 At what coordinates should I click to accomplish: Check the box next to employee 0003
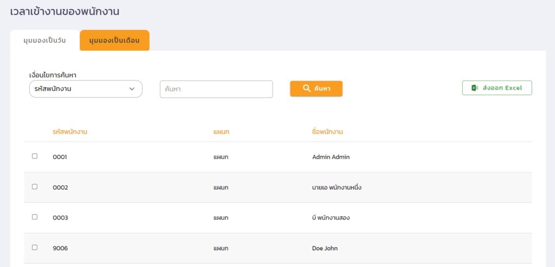[35, 217]
